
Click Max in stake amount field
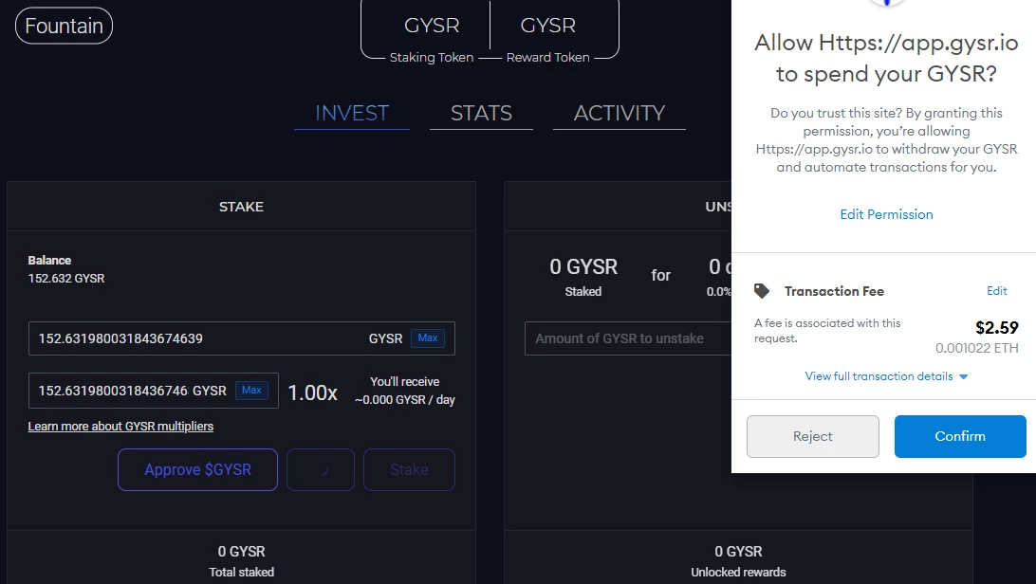(x=428, y=338)
